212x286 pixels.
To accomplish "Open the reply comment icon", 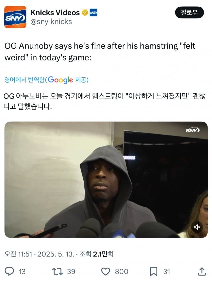I will [x=9, y=271].
